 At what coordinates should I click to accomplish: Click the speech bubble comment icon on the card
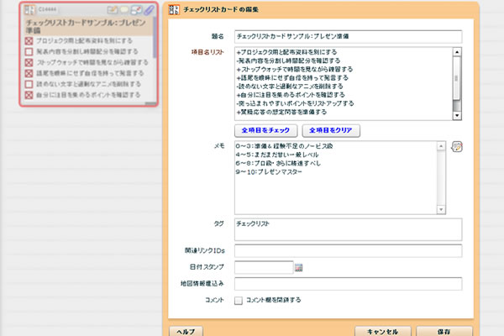pos(124,9)
